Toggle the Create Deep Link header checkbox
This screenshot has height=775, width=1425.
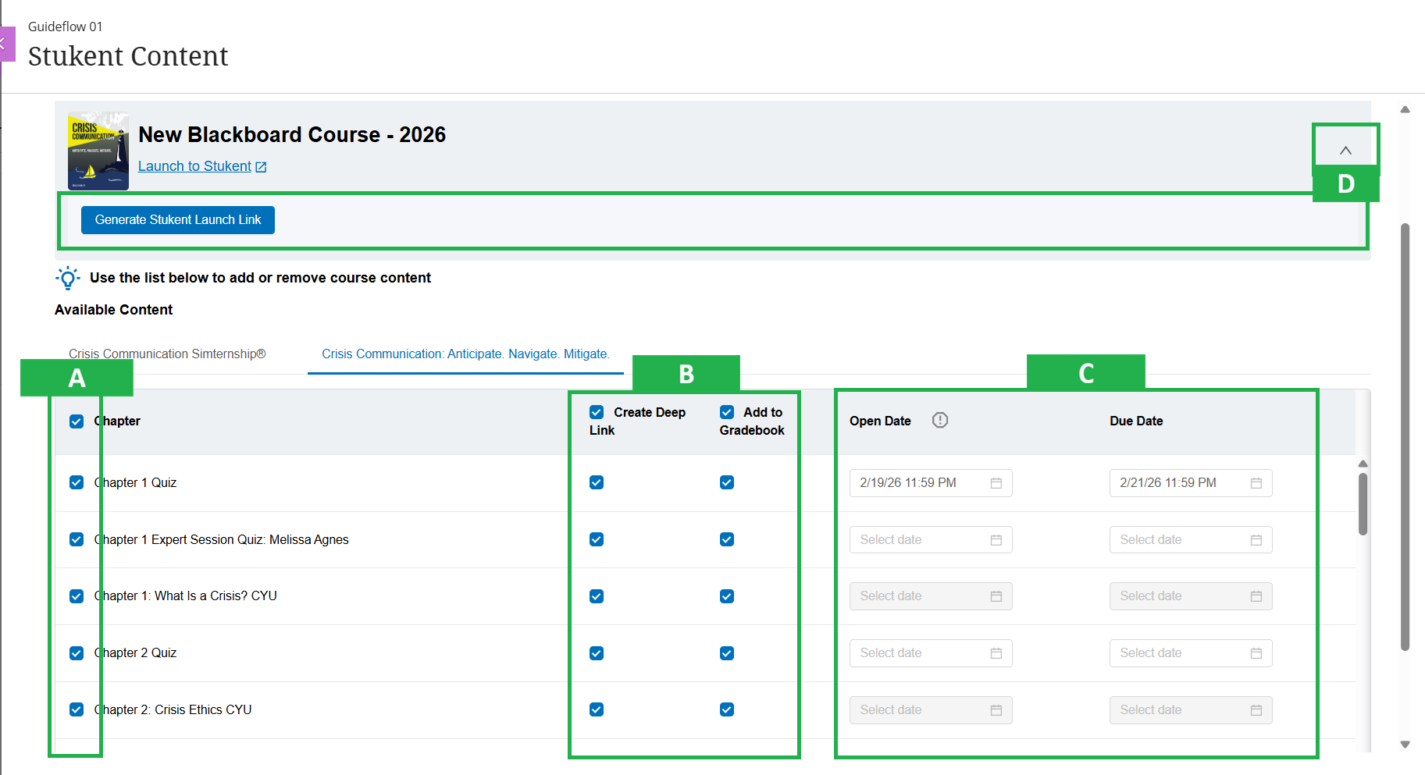click(x=597, y=412)
